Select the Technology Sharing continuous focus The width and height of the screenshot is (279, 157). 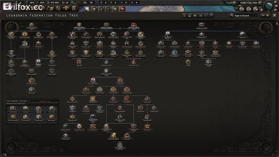click(39, 117)
